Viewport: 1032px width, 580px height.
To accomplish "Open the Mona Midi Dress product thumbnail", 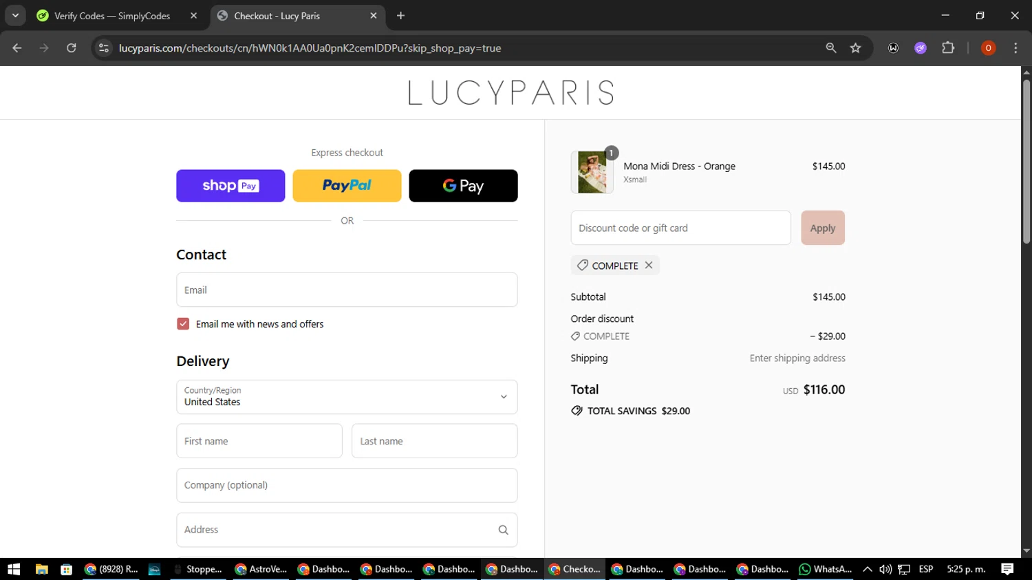I will [592, 172].
